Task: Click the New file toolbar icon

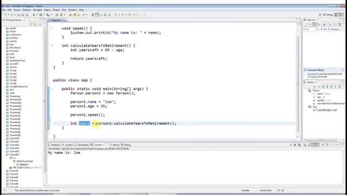Action: 5,15
